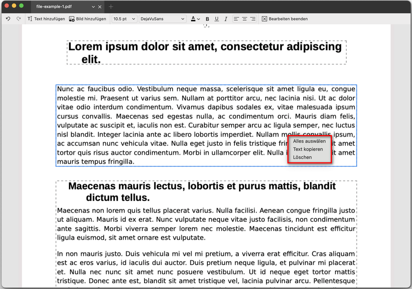The height and width of the screenshot is (289, 412).
Task: Expand the tab list chevron beside file-example-1.pdf
Action: click(x=93, y=7)
